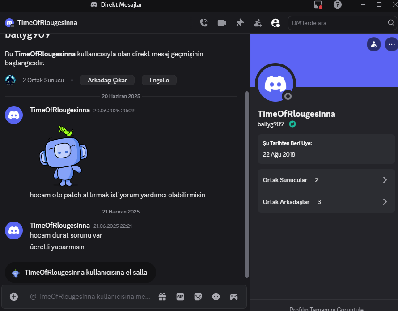The height and width of the screenshot is (311, 398).
Task: Open the gift Nitro icon
Action: 162,297
